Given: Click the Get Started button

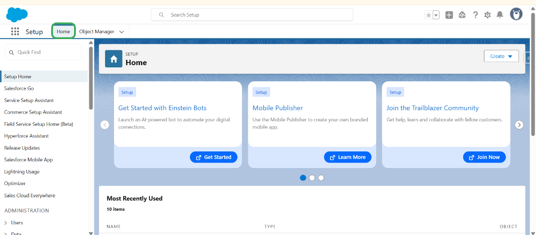Looking at the screenshot, I should pos(214,157).
